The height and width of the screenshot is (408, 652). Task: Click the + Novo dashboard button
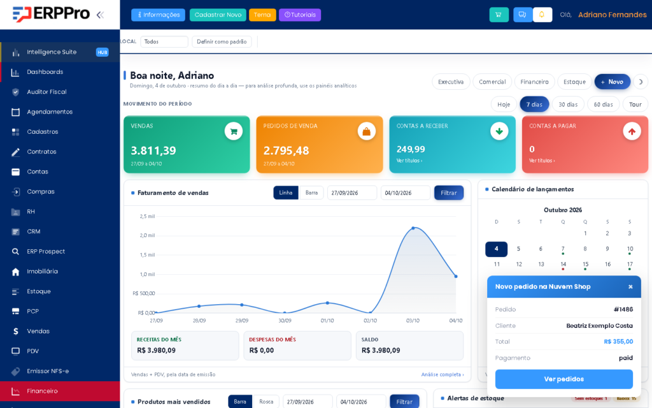[612, 82]
